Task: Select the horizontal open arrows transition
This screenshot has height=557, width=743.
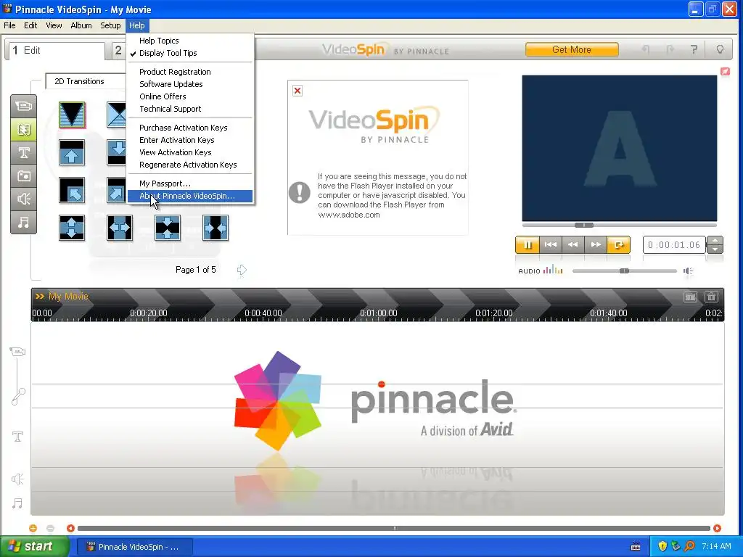Action: pos(120,228)
